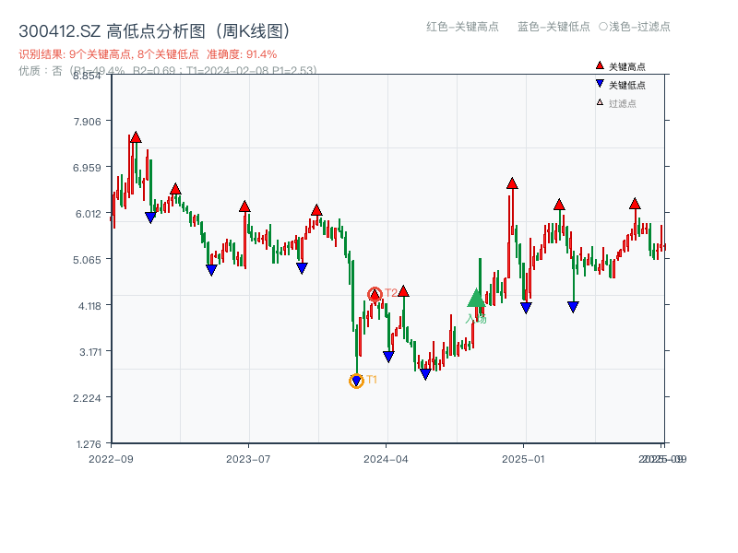This screenshot has height=553, width=738.
Task: Click the T1 orange circle marker
Action: click(x=357, y=381)
